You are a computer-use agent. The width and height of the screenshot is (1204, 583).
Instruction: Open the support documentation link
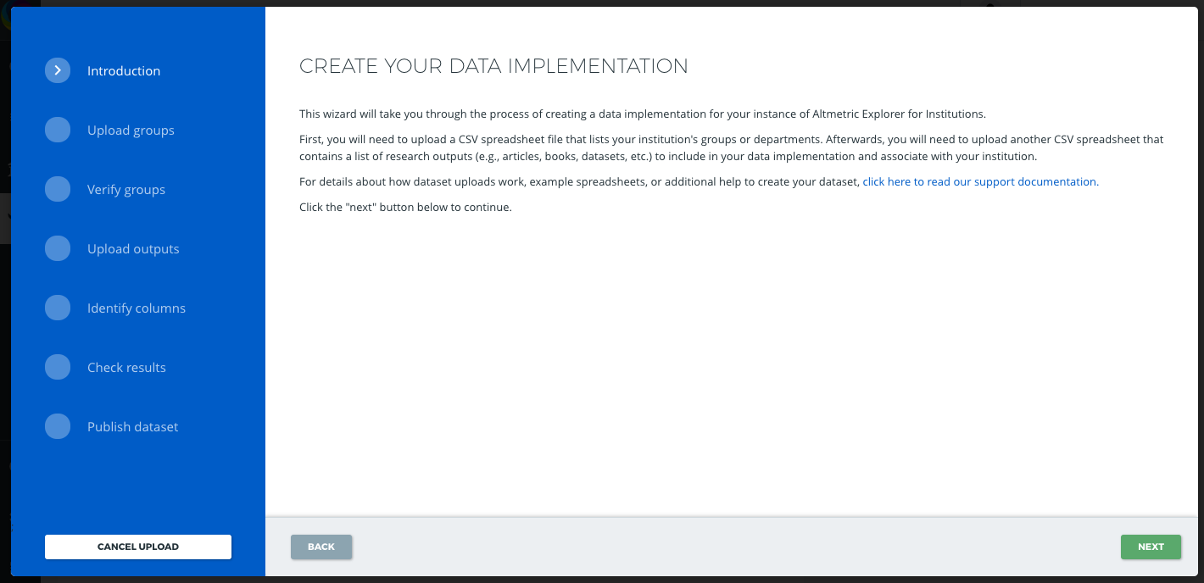980,181
